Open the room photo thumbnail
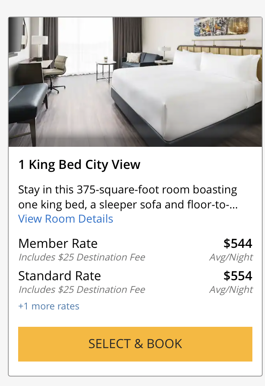265x386 pixels. click(x=135, y=81)
